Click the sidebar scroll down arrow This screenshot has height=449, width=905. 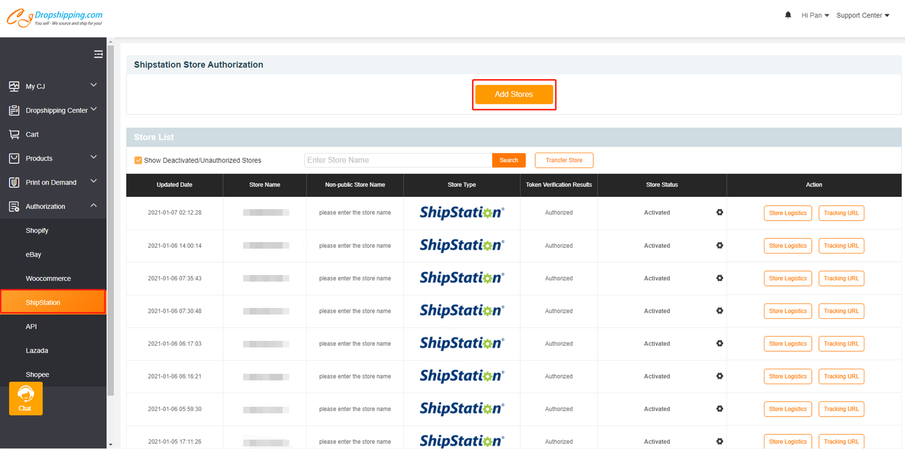[x=110, y=445]
